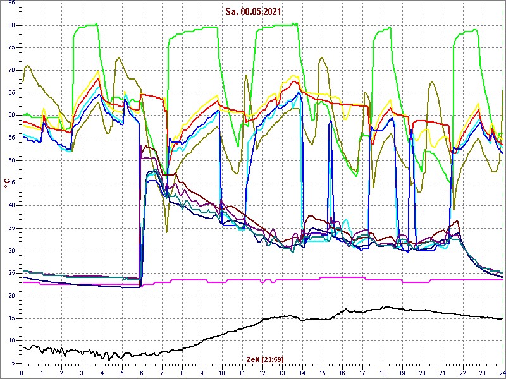Select the '75' tick on temperature axis
This screenshot has width=506, height=379.
pos(11,48)
